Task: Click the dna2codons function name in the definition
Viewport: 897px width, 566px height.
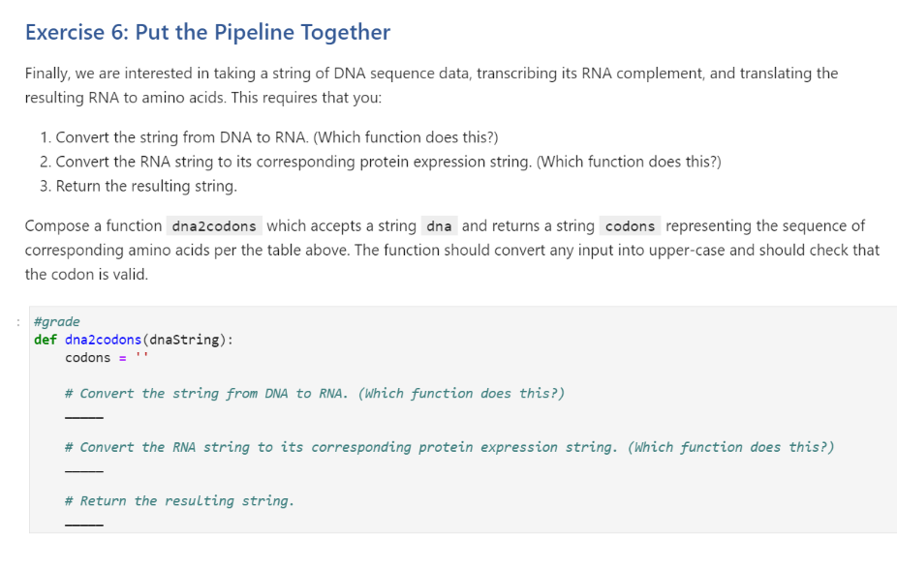Action: coord(103,340)
